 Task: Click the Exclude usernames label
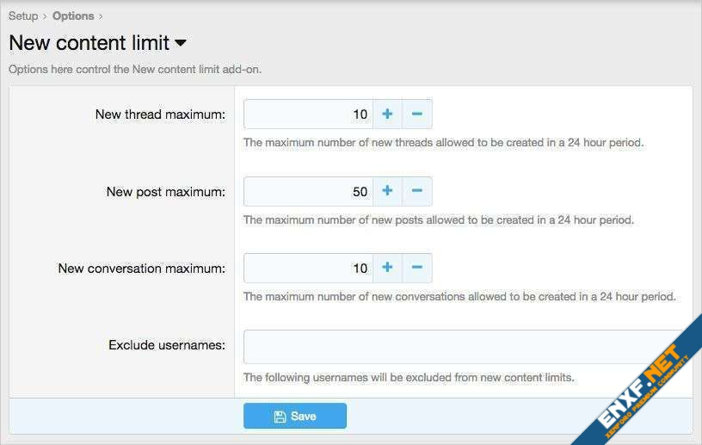pyautogui.click(x=166, y=345)
